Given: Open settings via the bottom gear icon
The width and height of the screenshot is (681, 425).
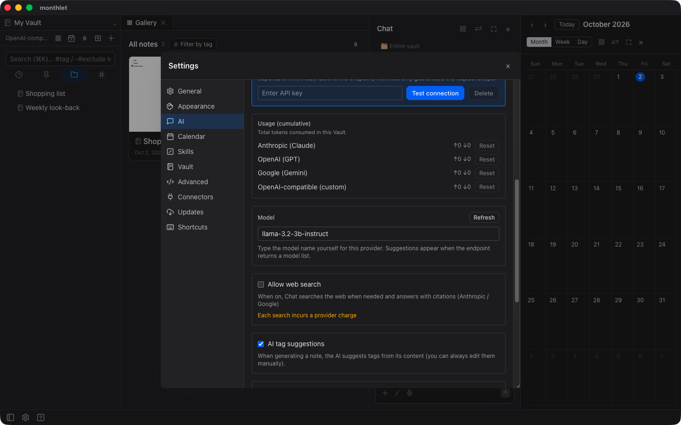Looking at the screenshot, I should coord(26,417).
